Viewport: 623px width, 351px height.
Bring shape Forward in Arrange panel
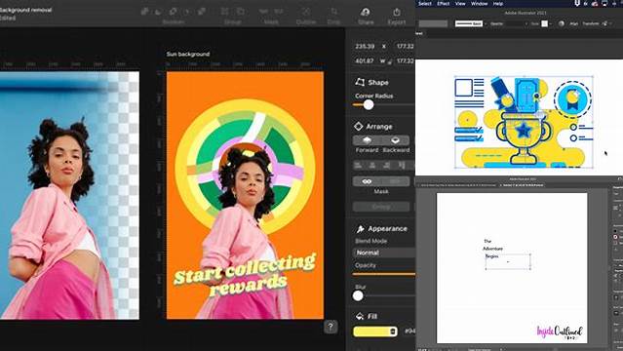(367, 140)
